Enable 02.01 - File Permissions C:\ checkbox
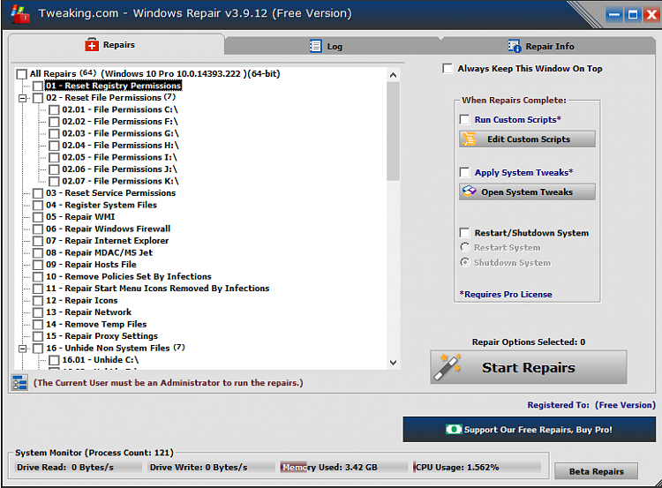The width and height of the screenshot is (662, 488). click(54, 109)
